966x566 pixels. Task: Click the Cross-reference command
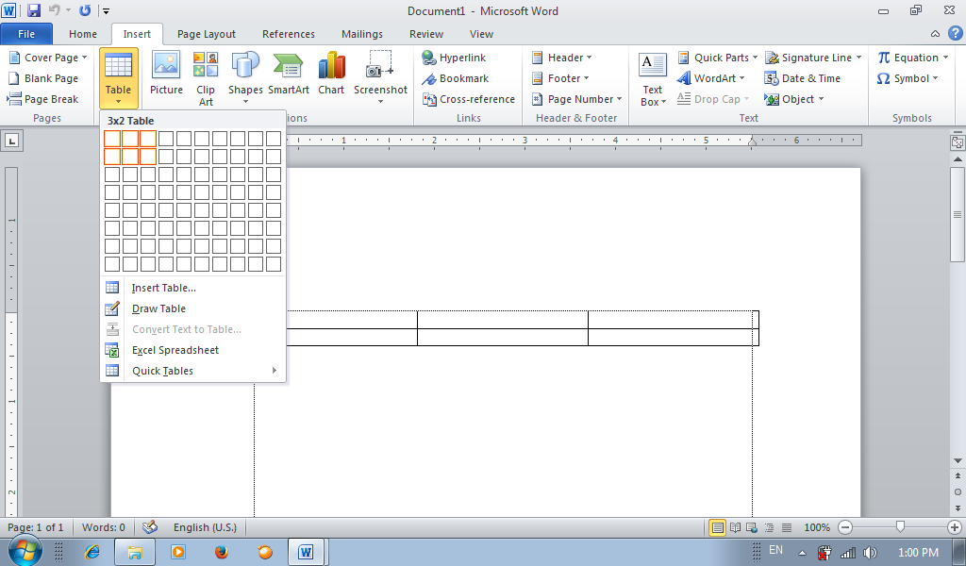[x=469, y=99]
